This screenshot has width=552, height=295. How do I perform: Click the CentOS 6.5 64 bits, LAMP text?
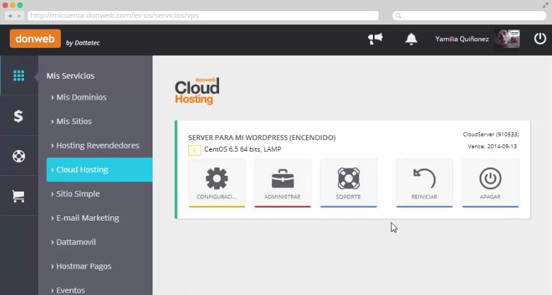pos(242,149)
